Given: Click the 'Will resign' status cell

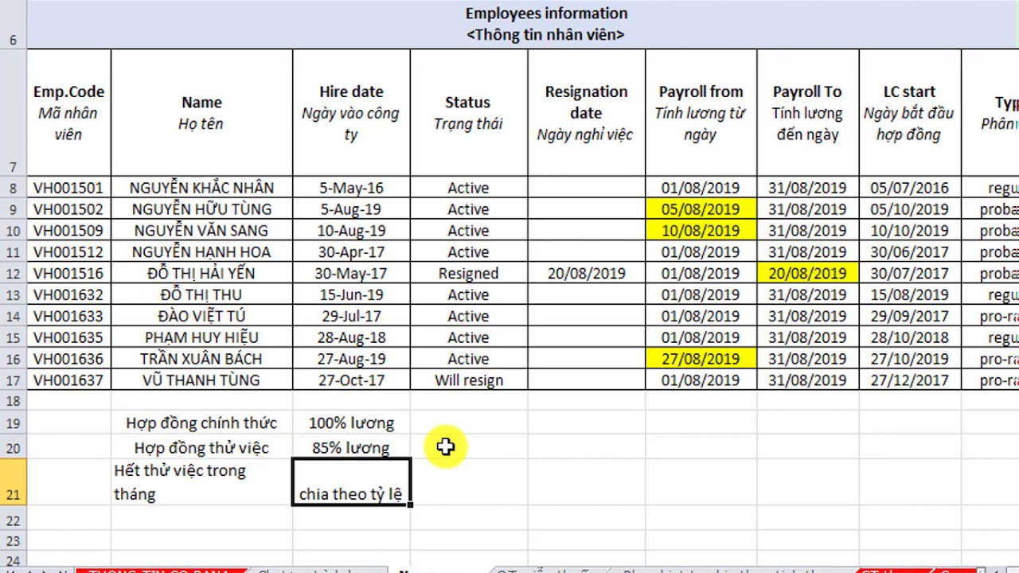Looking at the screenshot, I should point(468,380).
